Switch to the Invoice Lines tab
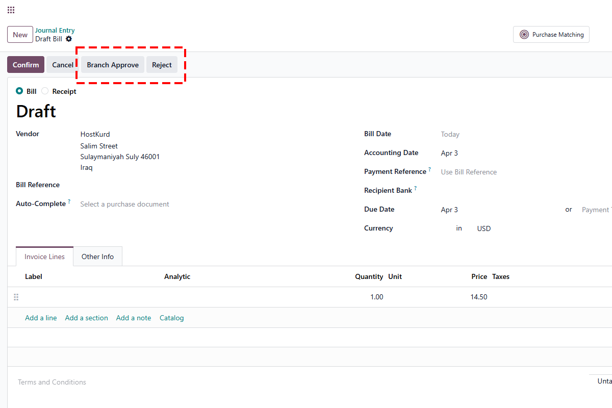612x408 pixels. (x=44, y=257)
